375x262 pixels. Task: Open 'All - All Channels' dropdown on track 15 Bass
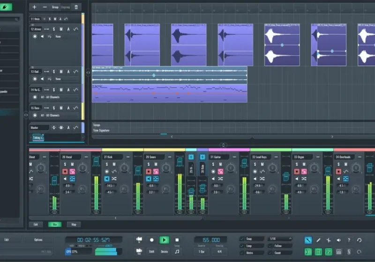[x=59, y=115]
